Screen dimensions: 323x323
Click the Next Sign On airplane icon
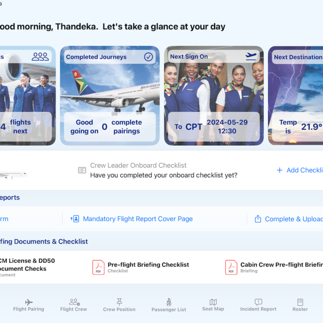coord(251,56)
